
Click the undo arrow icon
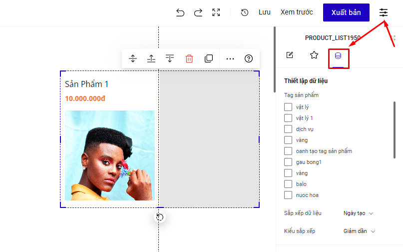coord(180,12)
